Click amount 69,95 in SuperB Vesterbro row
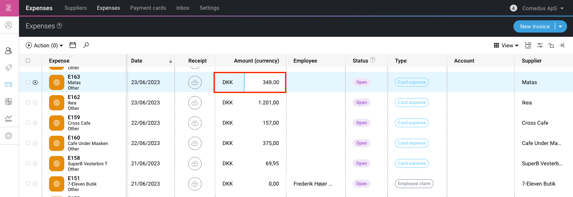 click(x=272, y=164)
